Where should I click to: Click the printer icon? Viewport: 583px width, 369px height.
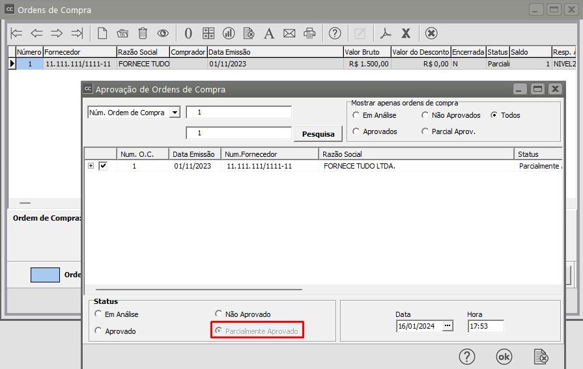point(310,33)
